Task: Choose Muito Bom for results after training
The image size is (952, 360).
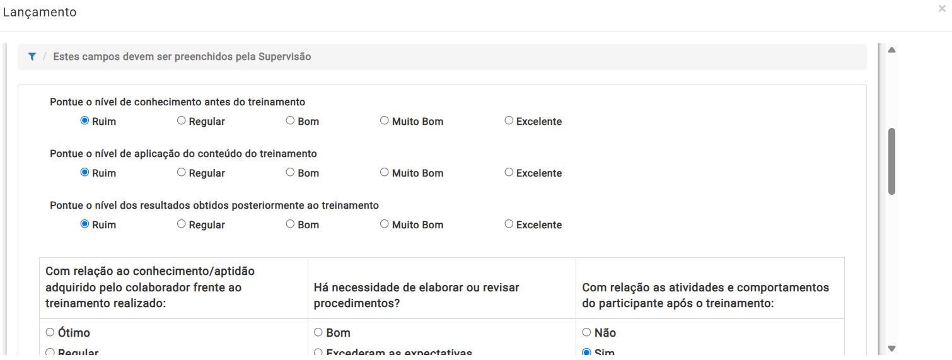Action: click(x=384, y=224)
